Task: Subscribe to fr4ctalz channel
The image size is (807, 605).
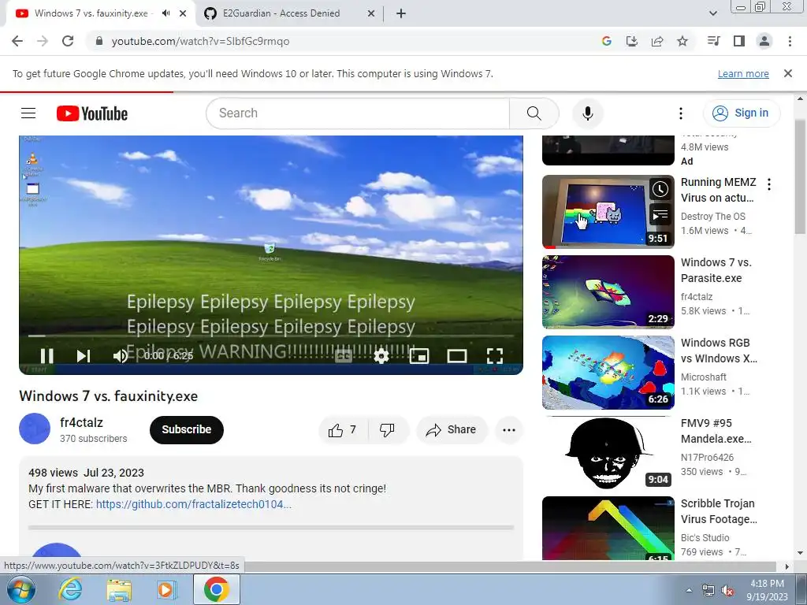Action: pyautogui.click(x=186, y=429)
